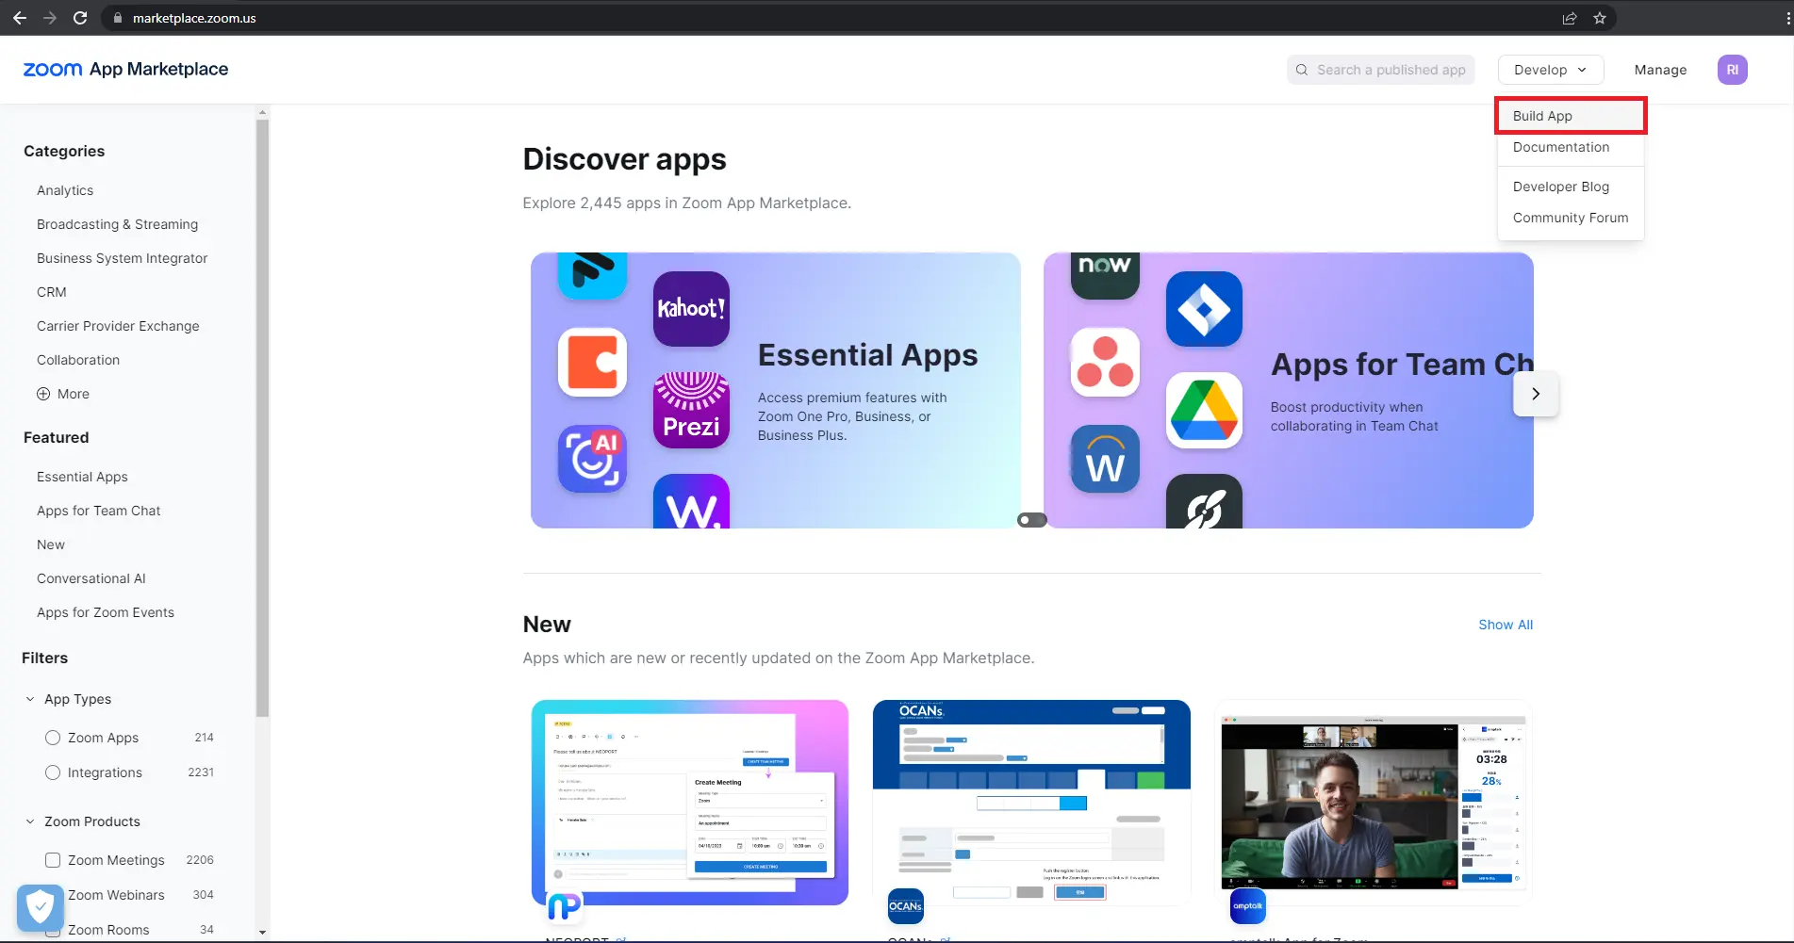
Task: Open the NEOPORT app preview thumbnail
Action: click(690, 803)
